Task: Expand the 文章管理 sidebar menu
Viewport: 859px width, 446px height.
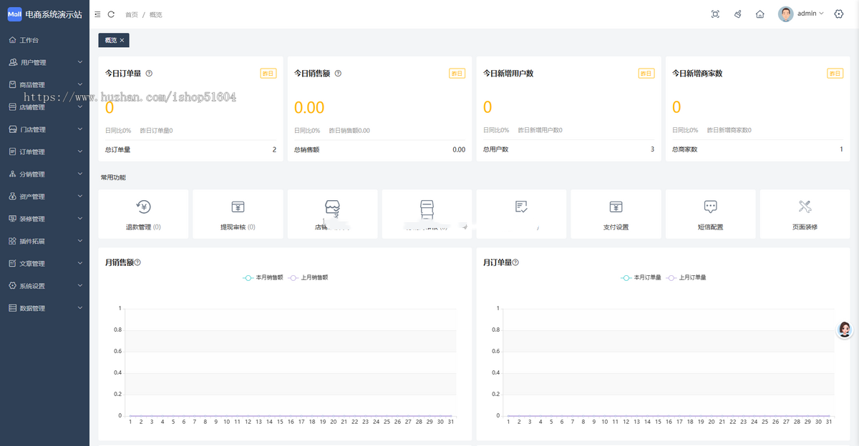Action: pos(44,263)
